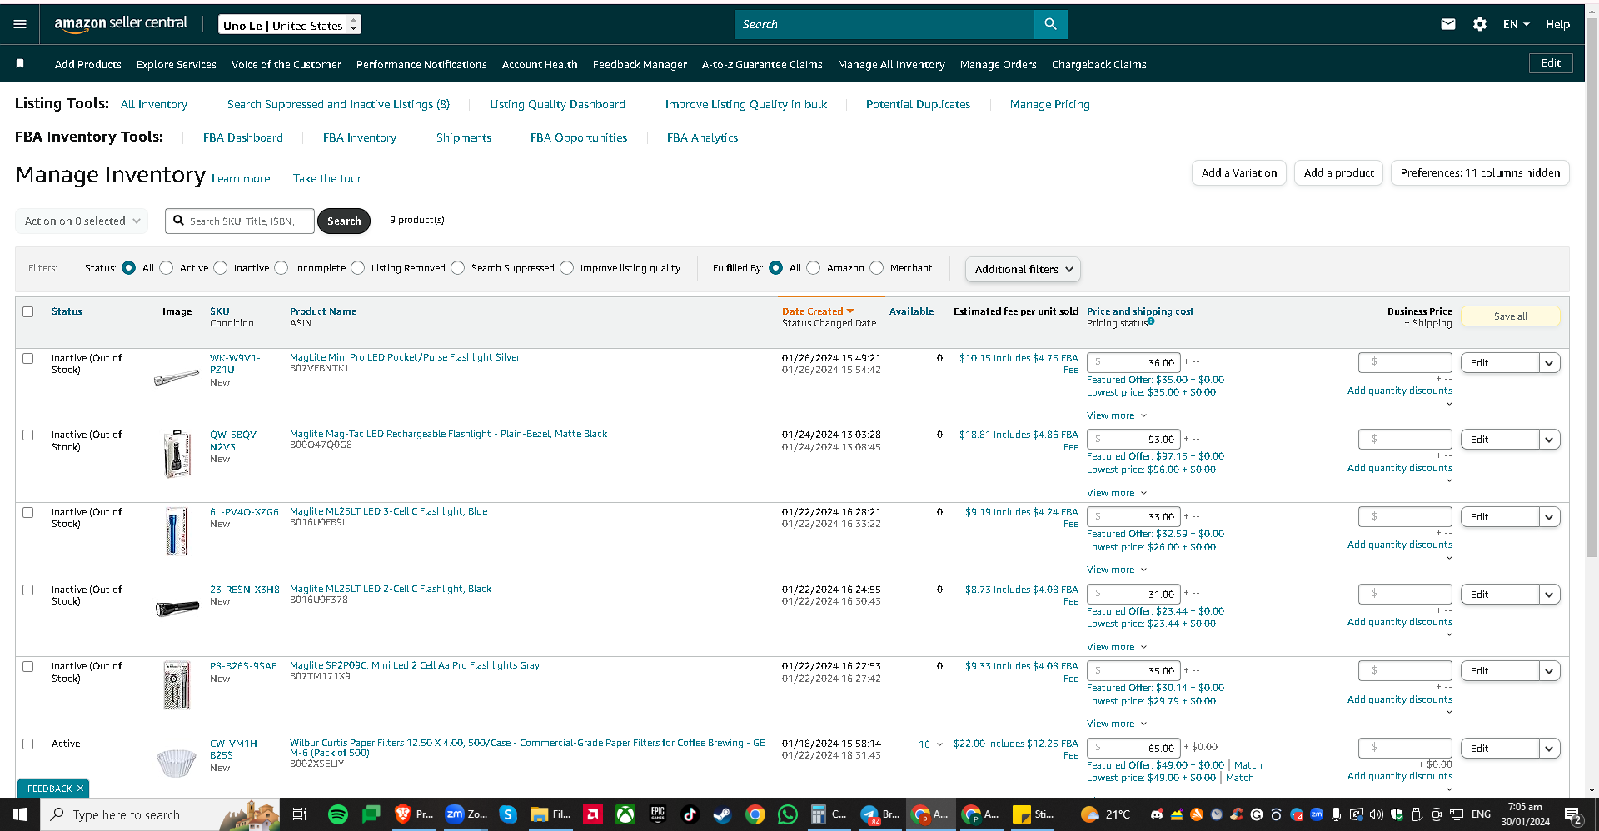Open Steam from the taskbar
Screen dimensions: 1599x831
(722, 814)
